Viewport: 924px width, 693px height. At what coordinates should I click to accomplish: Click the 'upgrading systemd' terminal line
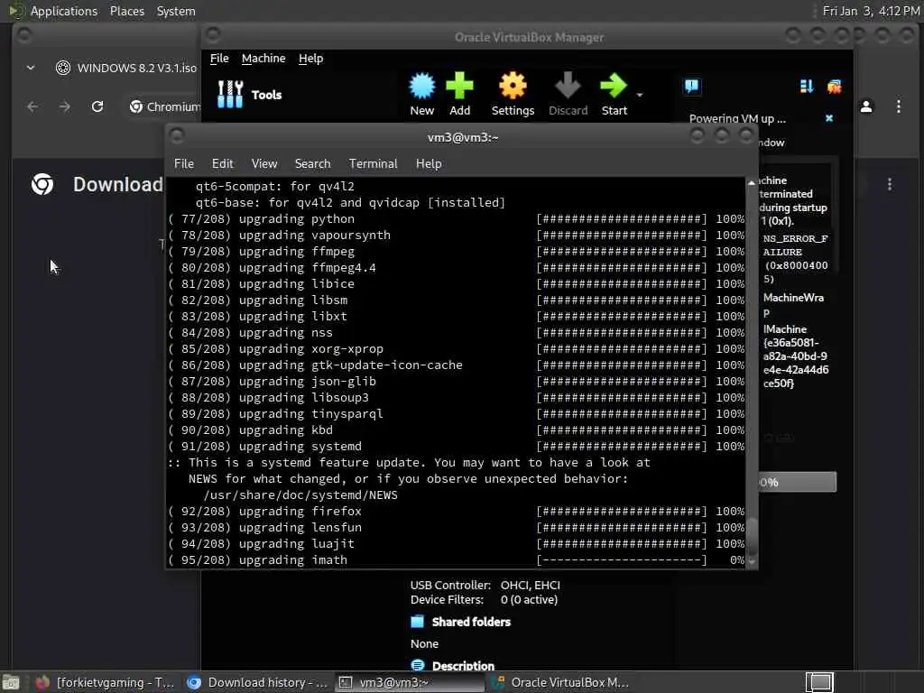[456, 446]
